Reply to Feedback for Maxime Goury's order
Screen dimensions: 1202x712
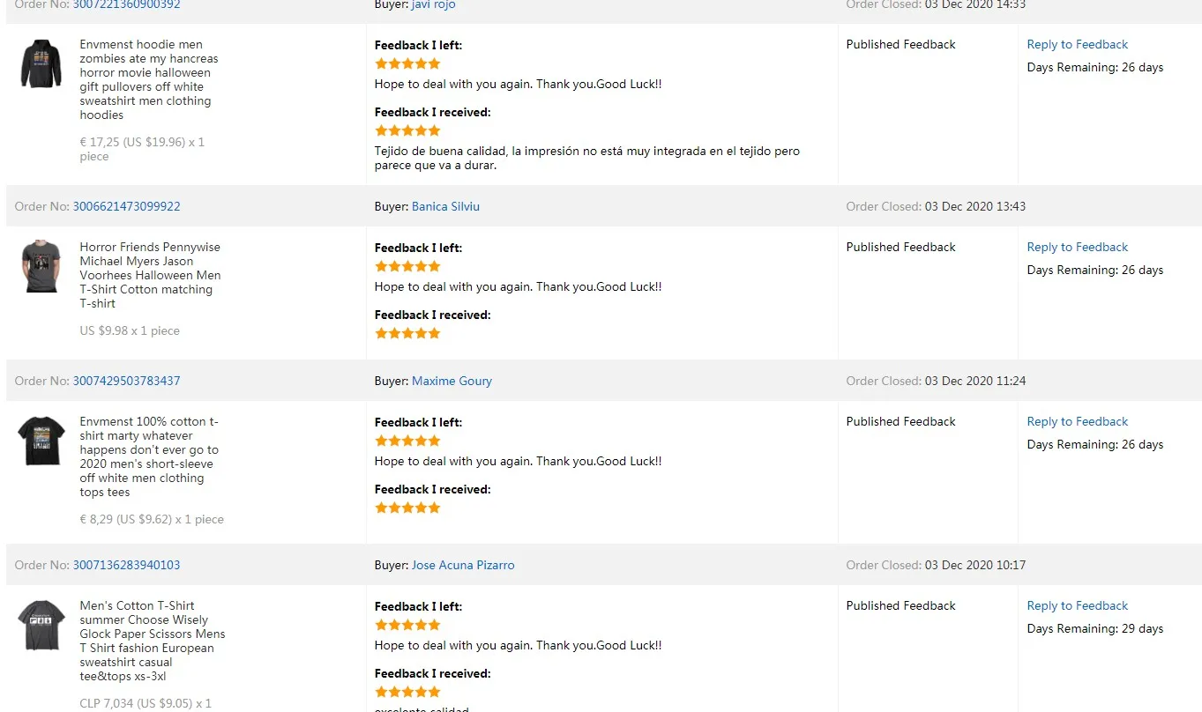coord(1077,421)
